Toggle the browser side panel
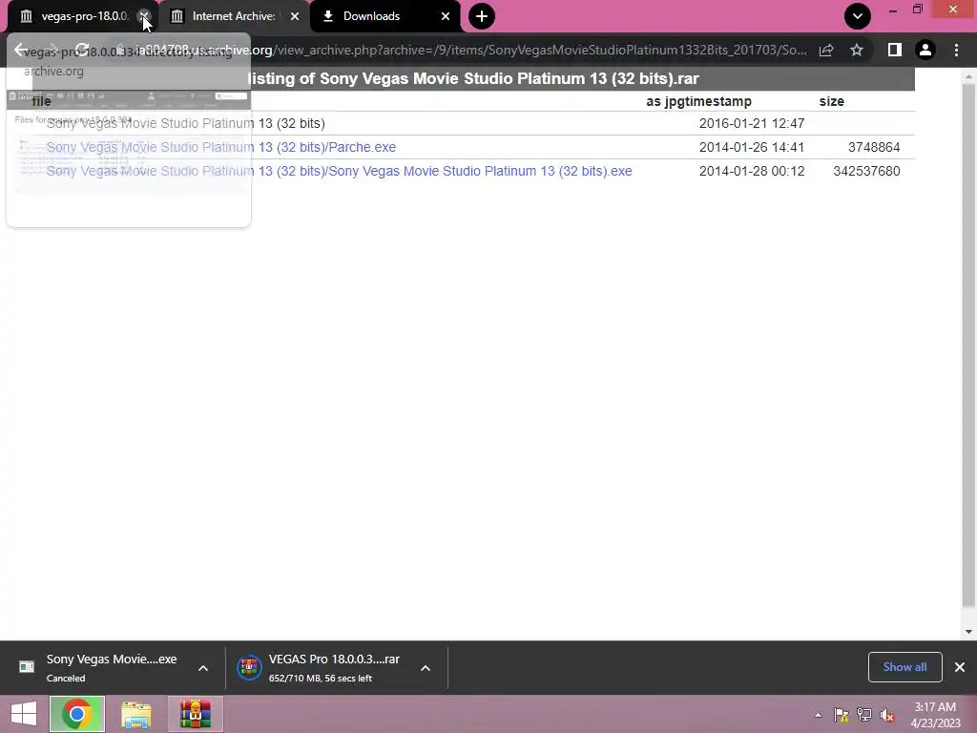 (x=895, y=50)
